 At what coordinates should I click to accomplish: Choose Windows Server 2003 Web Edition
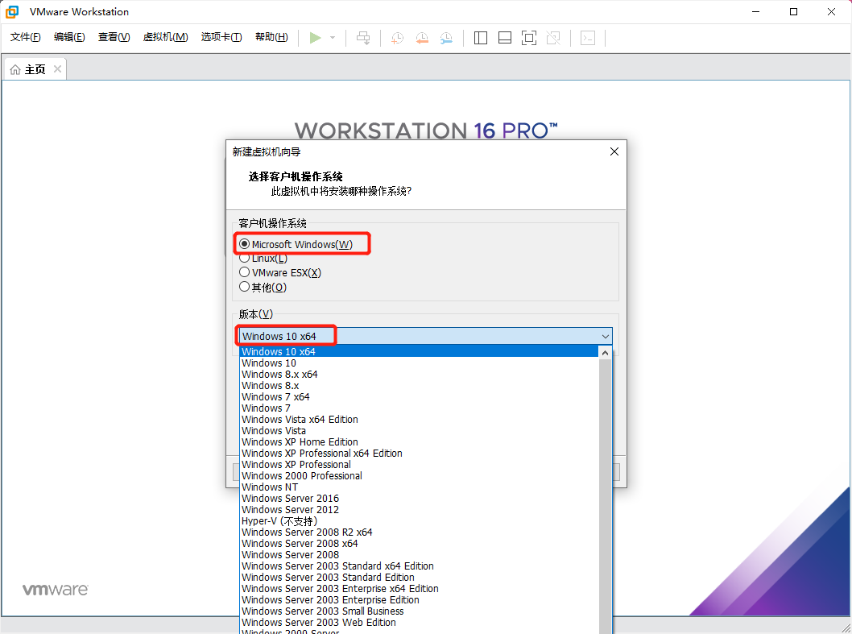pyautogui.click(x=419, y=623)
